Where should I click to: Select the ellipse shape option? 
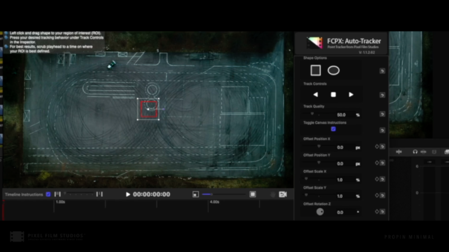click(x=333, y=71)
